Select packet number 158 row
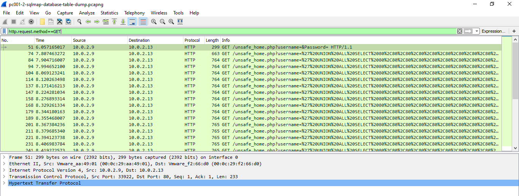This screenshot has width=519, height=196. (251, 99)
